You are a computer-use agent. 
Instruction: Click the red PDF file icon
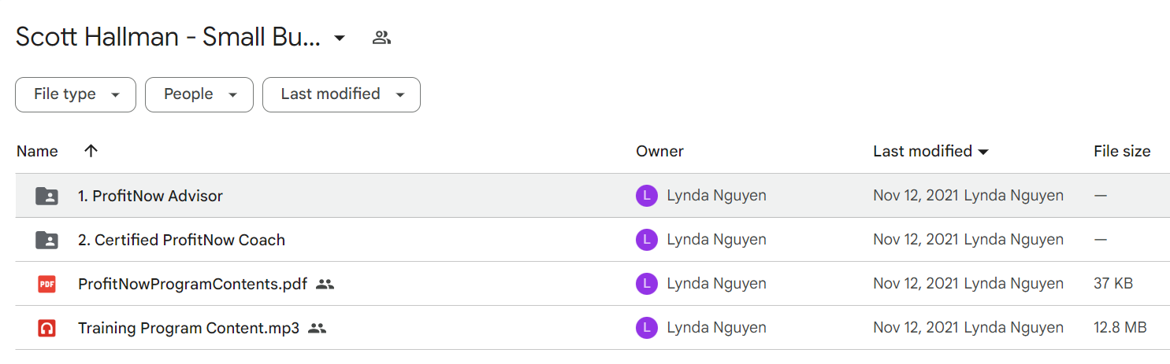(x=47, y=284)
